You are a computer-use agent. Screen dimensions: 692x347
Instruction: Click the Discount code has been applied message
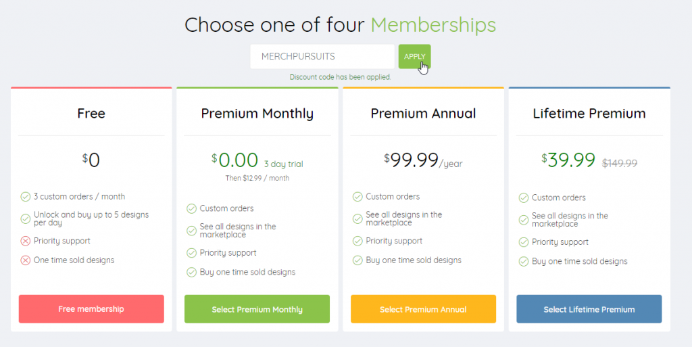point(341,77)
